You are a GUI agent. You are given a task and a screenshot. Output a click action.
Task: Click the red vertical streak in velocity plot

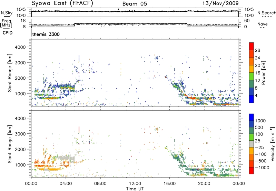coord(79,129)
